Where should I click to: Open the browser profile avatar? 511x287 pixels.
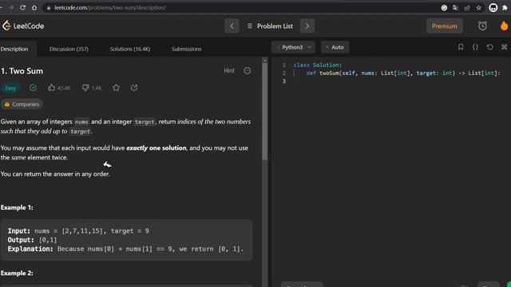tap(493, 8)
